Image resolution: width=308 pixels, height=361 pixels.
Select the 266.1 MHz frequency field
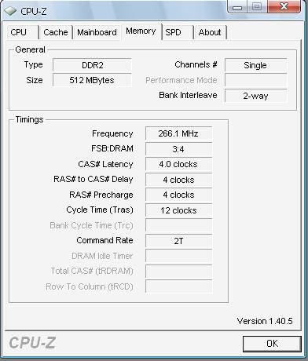(x=178, y=133)
